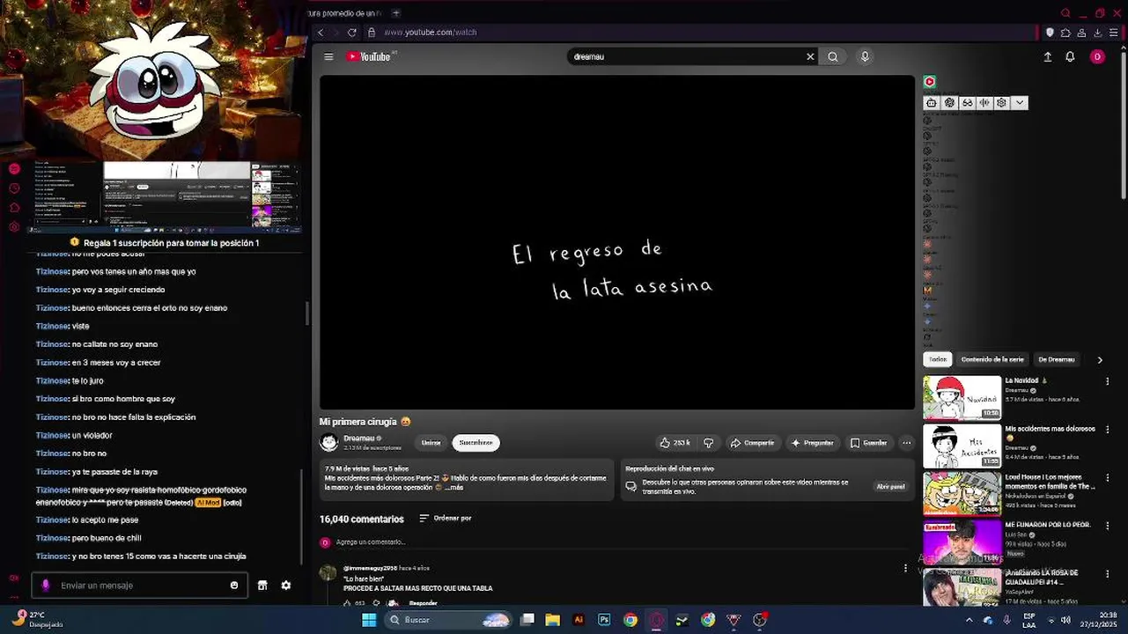
Task: Open the Ordenar por comment sorting
Action: [x=446, y=519]
